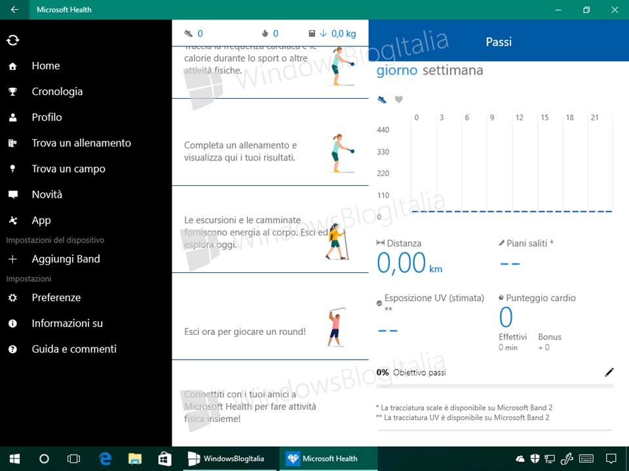
Task: Open the Action Center notification icon
Action: pos(611,459)
